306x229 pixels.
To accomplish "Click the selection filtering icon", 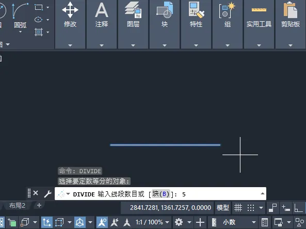I will 59,222.
